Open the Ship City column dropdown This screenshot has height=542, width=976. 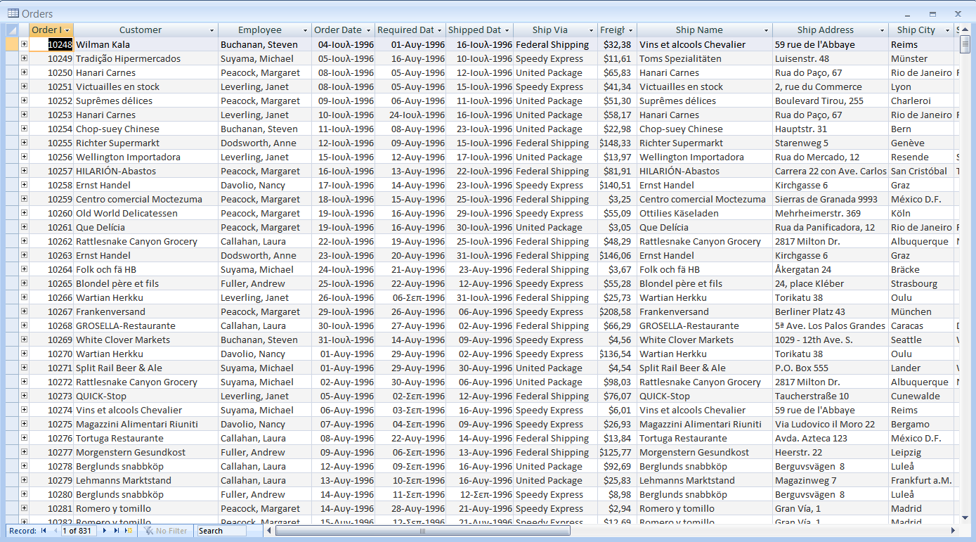pos(946,30)
